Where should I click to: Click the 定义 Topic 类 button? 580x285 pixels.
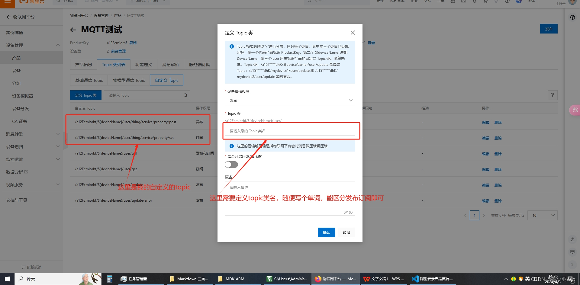86,95
